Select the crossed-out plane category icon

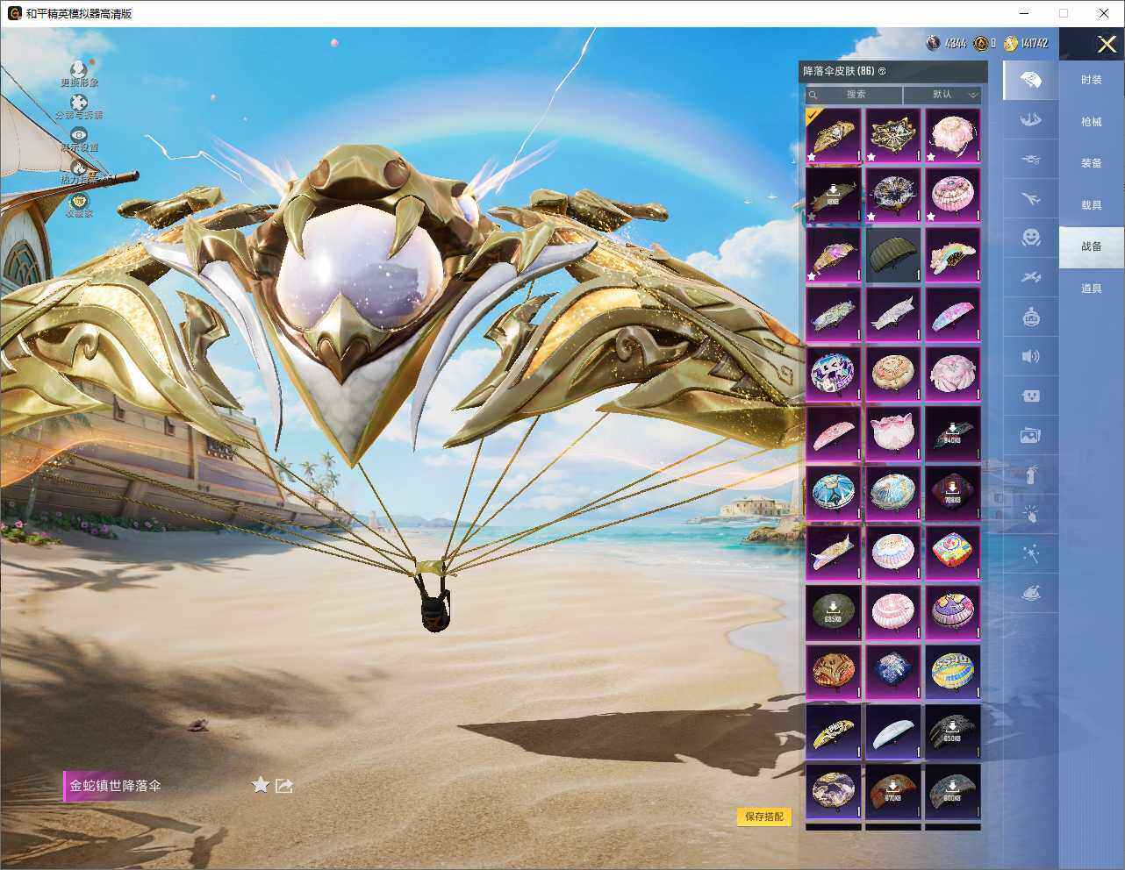(x=1031, y=277)
